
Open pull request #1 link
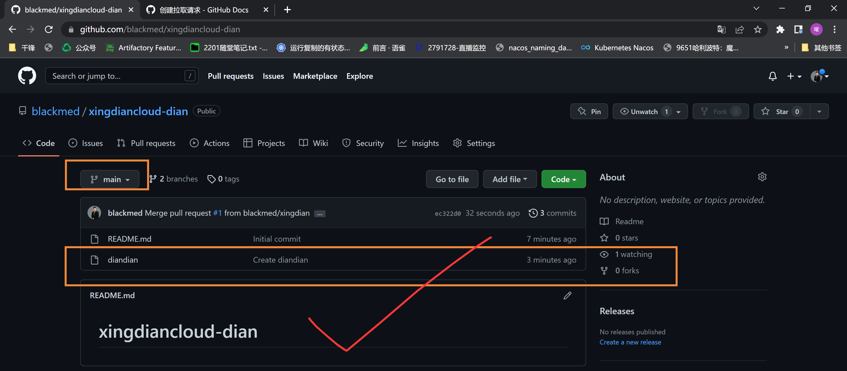tap(218, 213)
